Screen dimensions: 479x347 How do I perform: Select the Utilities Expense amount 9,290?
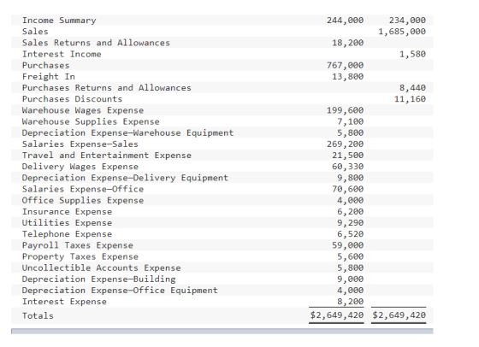351,223
